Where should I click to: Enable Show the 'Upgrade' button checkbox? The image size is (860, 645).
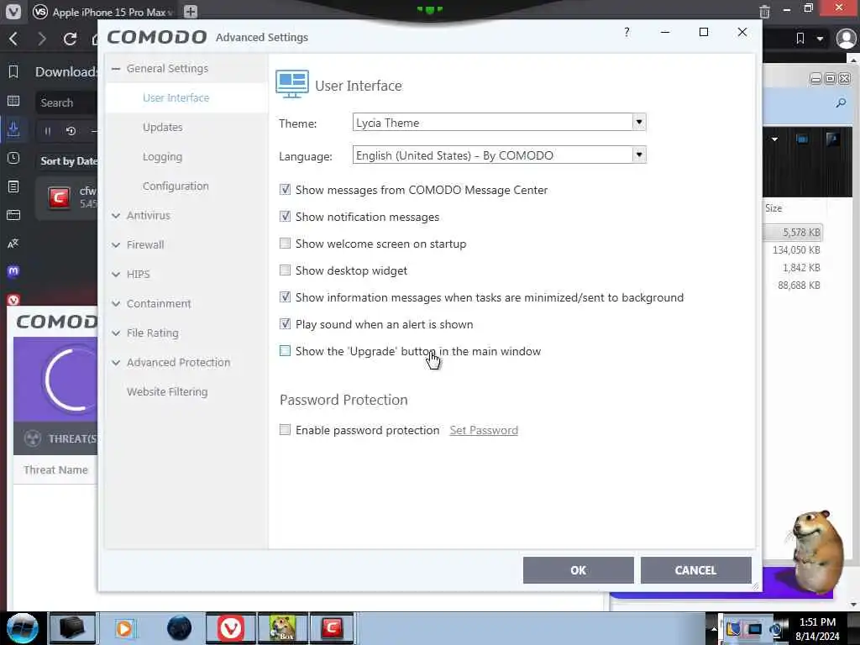(x=285, y=351)
